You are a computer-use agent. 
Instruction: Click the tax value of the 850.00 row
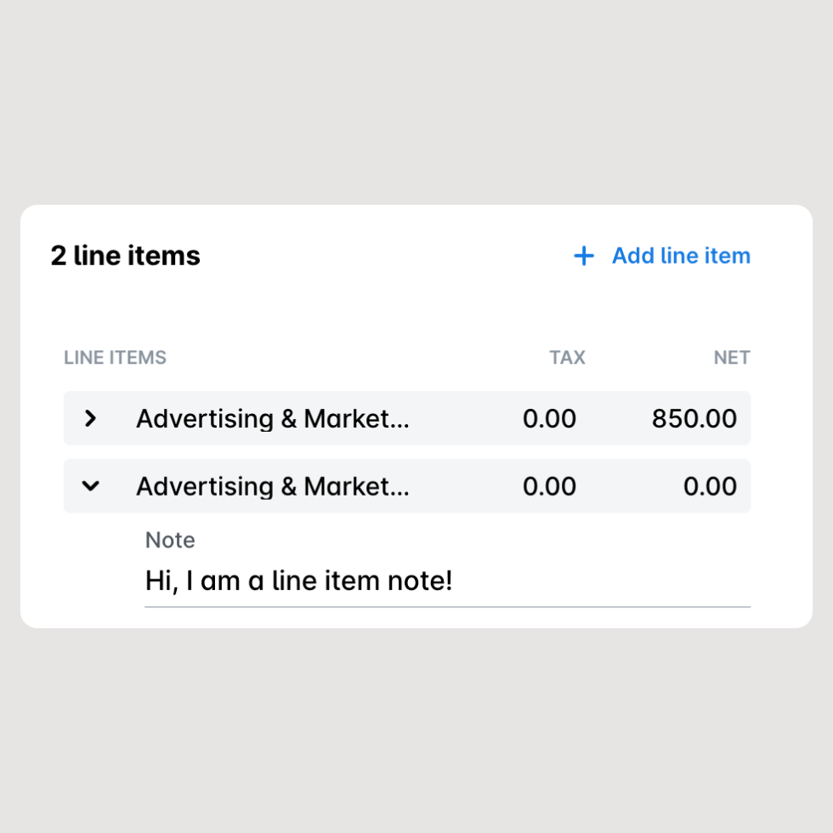[549, 418]
